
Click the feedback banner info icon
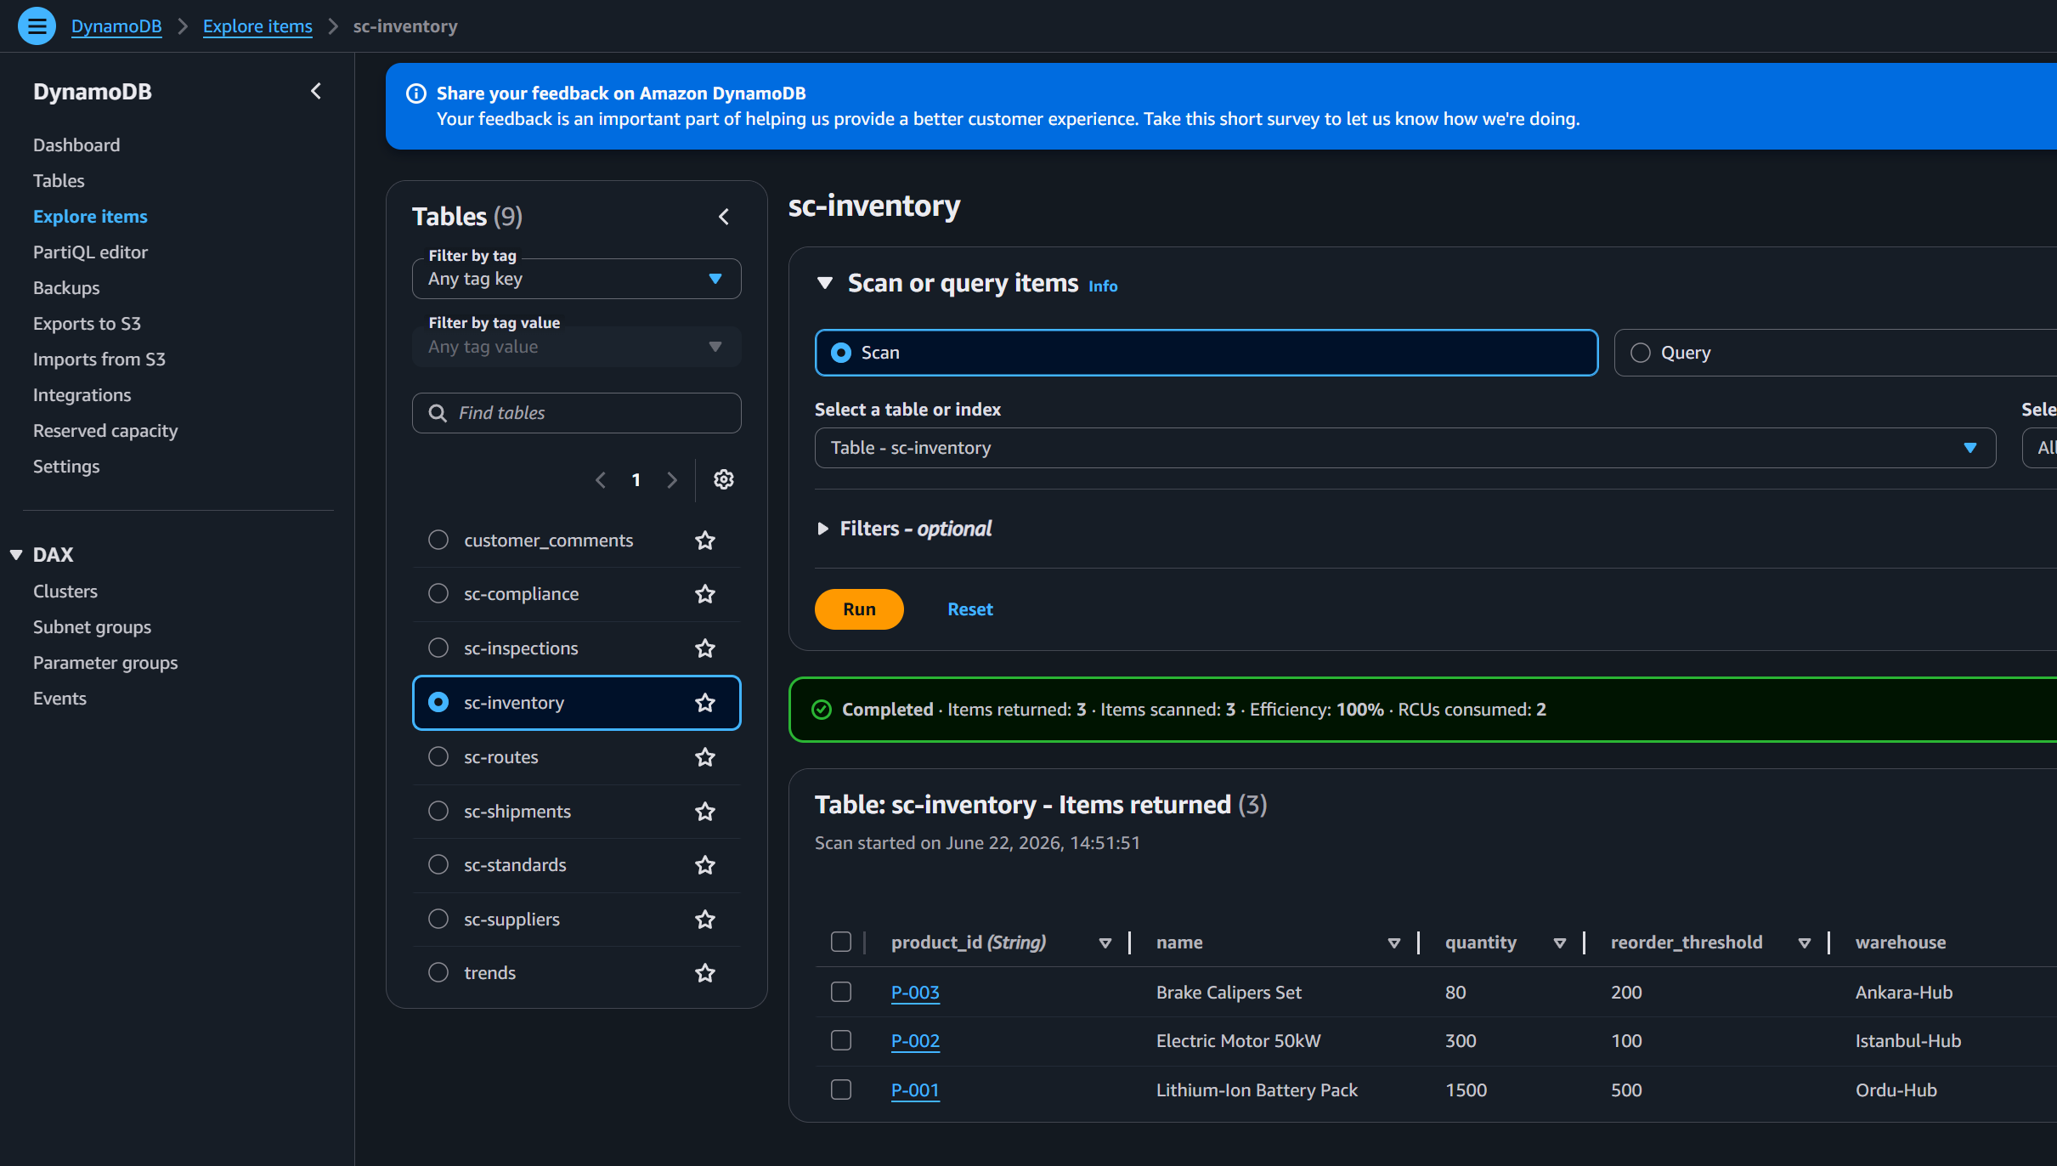pyautogui.click(x=416, y=93)
